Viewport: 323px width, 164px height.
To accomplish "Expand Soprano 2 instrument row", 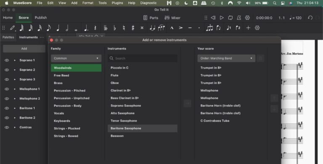I will click(15, 70).
